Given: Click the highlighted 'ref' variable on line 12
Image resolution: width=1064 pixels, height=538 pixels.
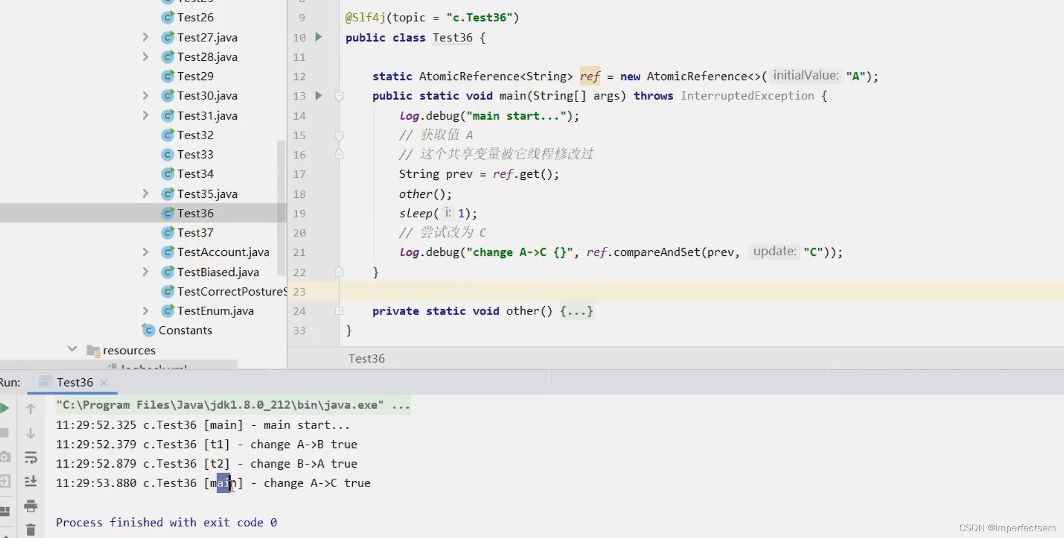Looking at the screenshot, I should (589, 77).
